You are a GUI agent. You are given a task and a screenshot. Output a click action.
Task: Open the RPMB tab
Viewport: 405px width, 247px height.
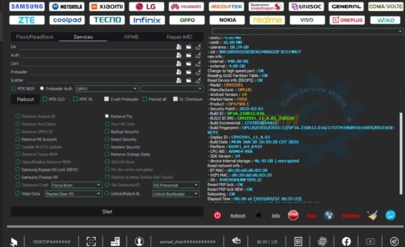coord(131,37)
